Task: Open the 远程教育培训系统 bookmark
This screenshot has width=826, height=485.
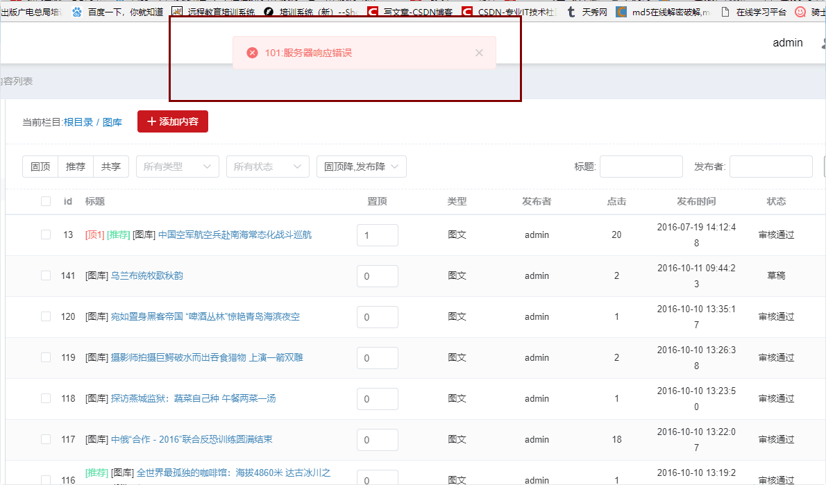Action: tap(214, 12)
